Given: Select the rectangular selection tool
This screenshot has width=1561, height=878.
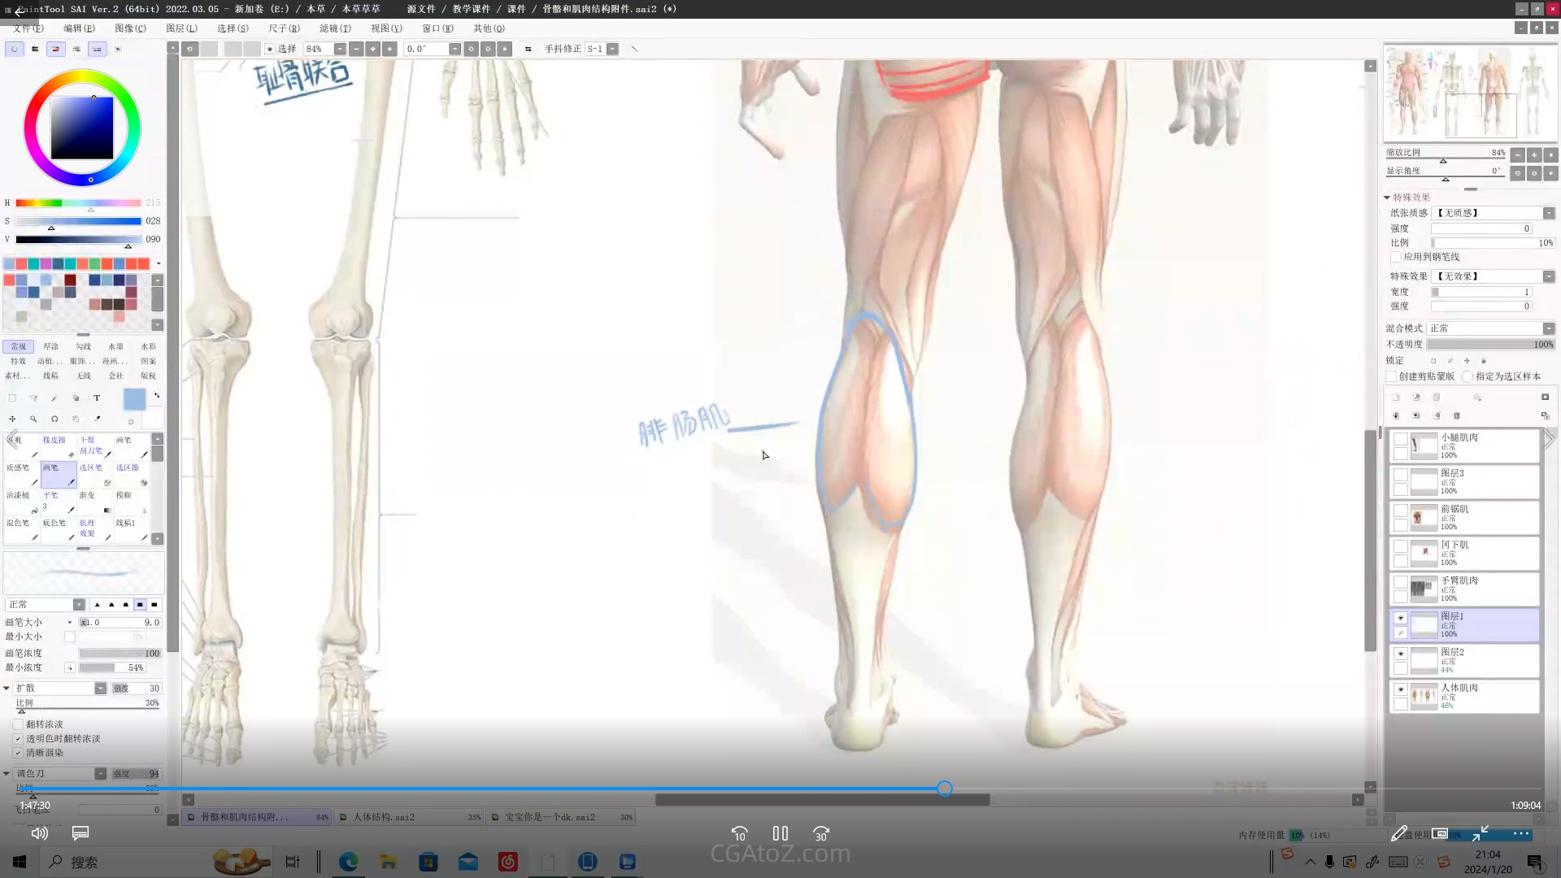Looking at the screenshot, I should 12,398.
